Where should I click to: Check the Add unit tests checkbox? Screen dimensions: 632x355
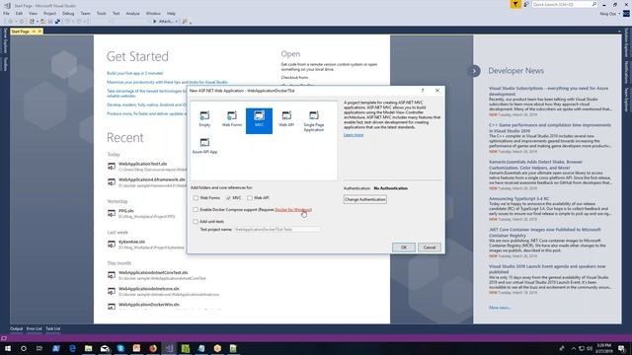coord(196,221)
